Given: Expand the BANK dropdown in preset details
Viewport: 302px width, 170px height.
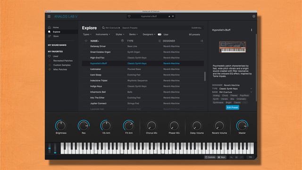Looking at the screenshot, I should coord(251,92).
